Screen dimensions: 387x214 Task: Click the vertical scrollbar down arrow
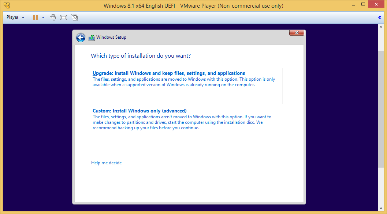pyautogui.click(x=381, y=208)
